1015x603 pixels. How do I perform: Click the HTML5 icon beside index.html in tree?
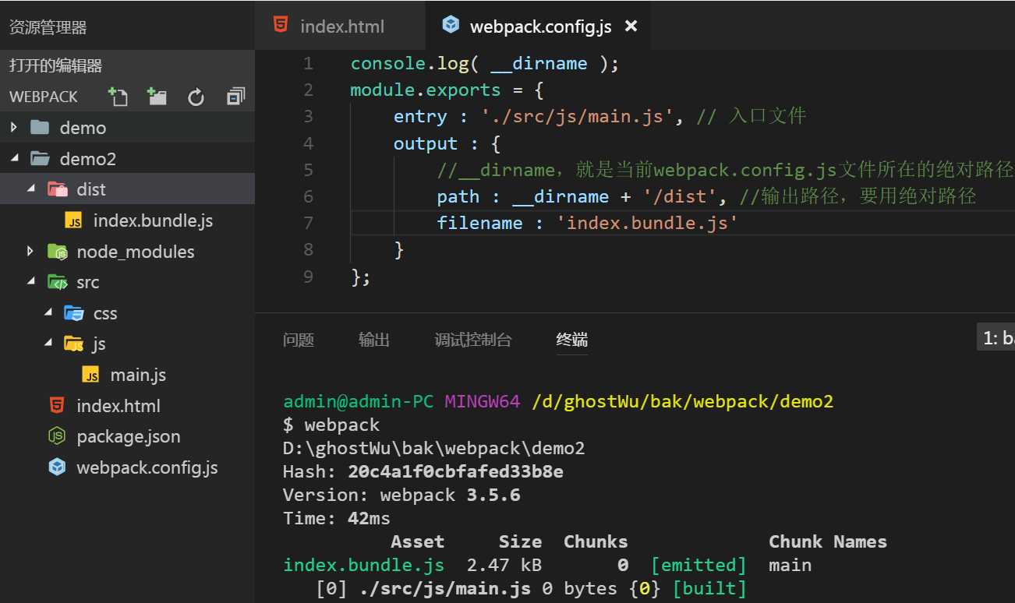(x=57, y=405)
